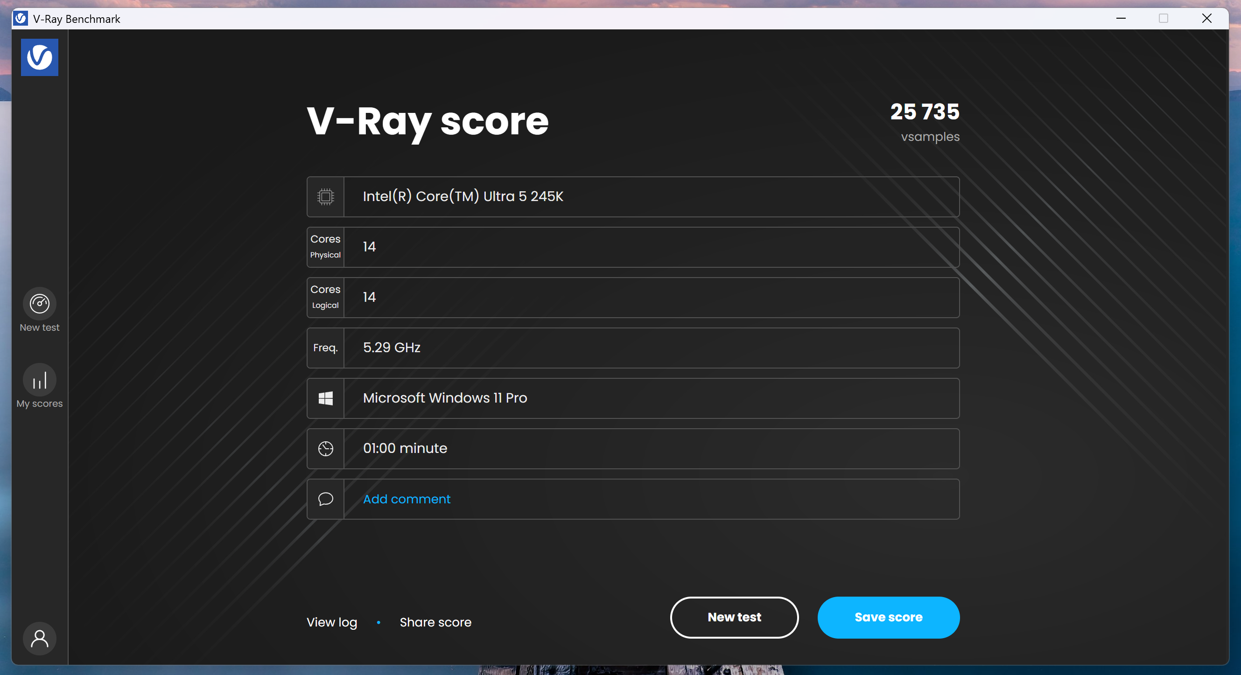Click the Windows logo icon

(326, 398)
